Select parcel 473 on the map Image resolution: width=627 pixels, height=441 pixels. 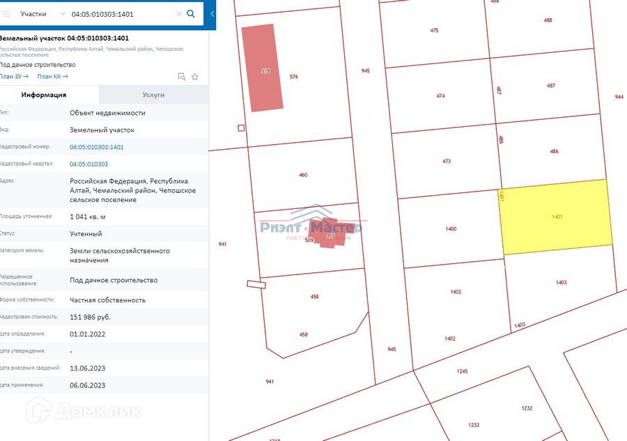pyautogui.click(x=447, y=162)
